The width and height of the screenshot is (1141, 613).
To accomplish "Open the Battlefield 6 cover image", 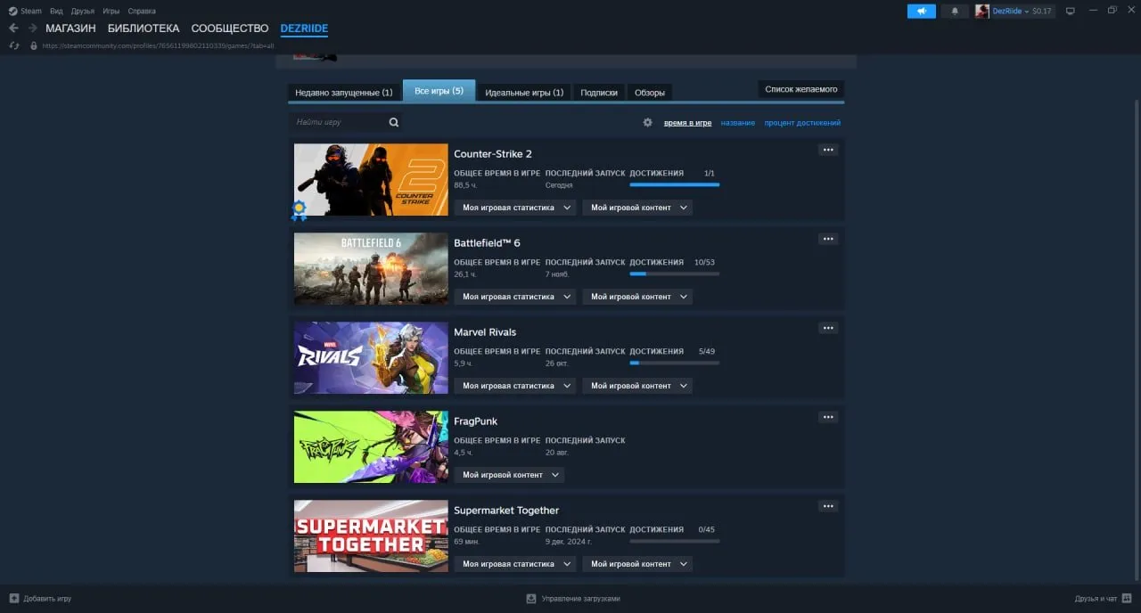I will point(371,268).
